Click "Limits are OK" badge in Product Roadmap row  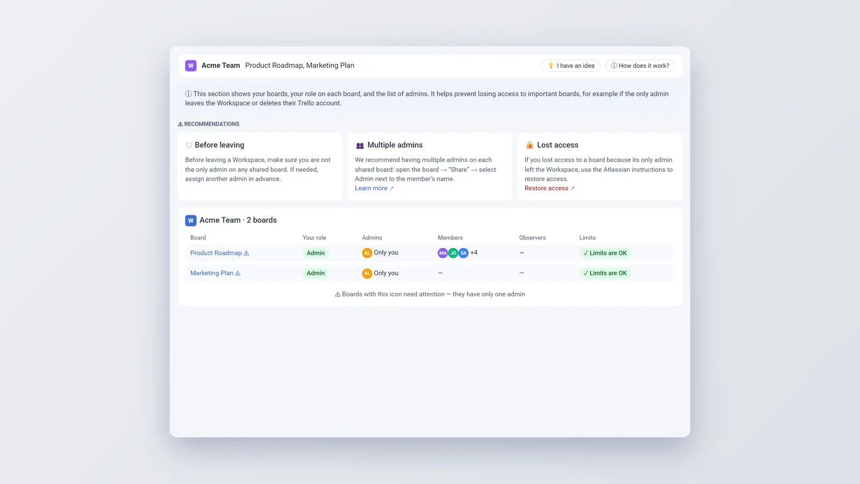point(605,253)
